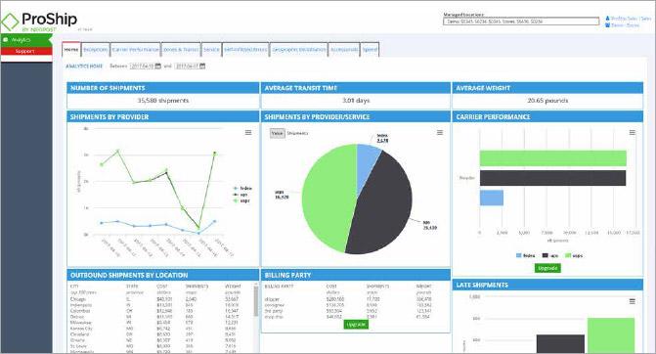Select the Spend tab
The height and width of the screenshot is (354, 656).
pos(370,49)
